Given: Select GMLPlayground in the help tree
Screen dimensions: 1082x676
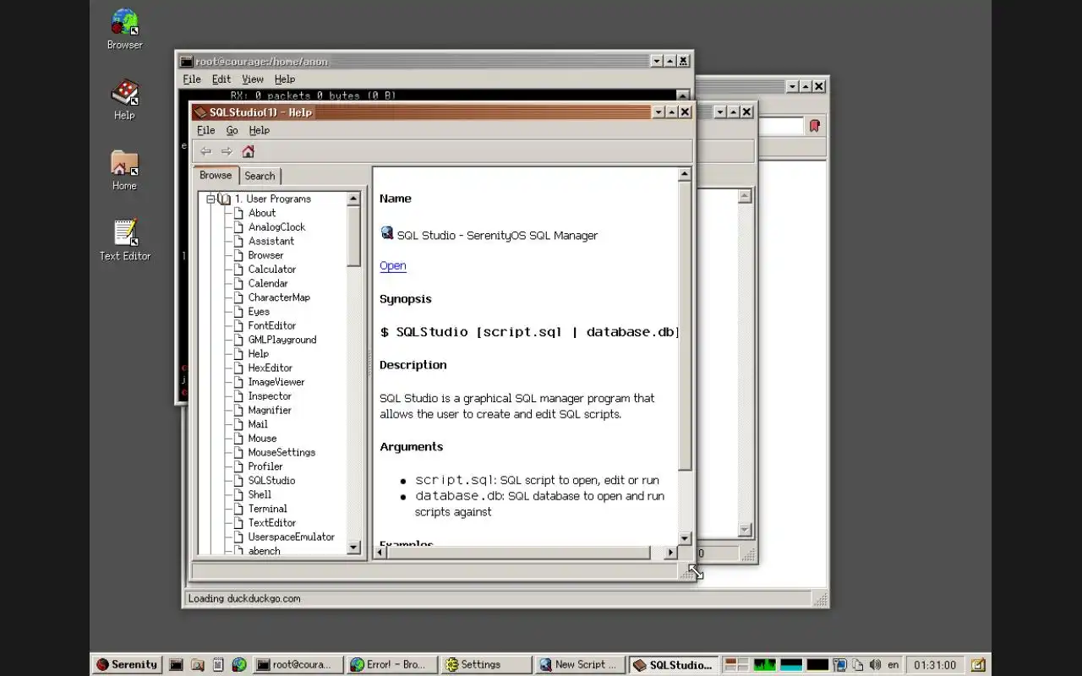Looking at the screenshot, I should point(281,340).
